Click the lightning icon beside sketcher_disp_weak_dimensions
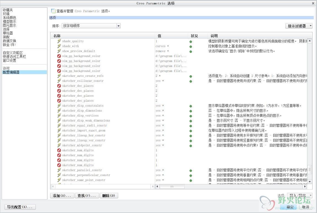 point(59,120)
